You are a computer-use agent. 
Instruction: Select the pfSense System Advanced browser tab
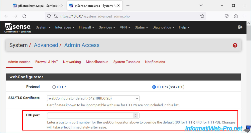pos(95,6)
